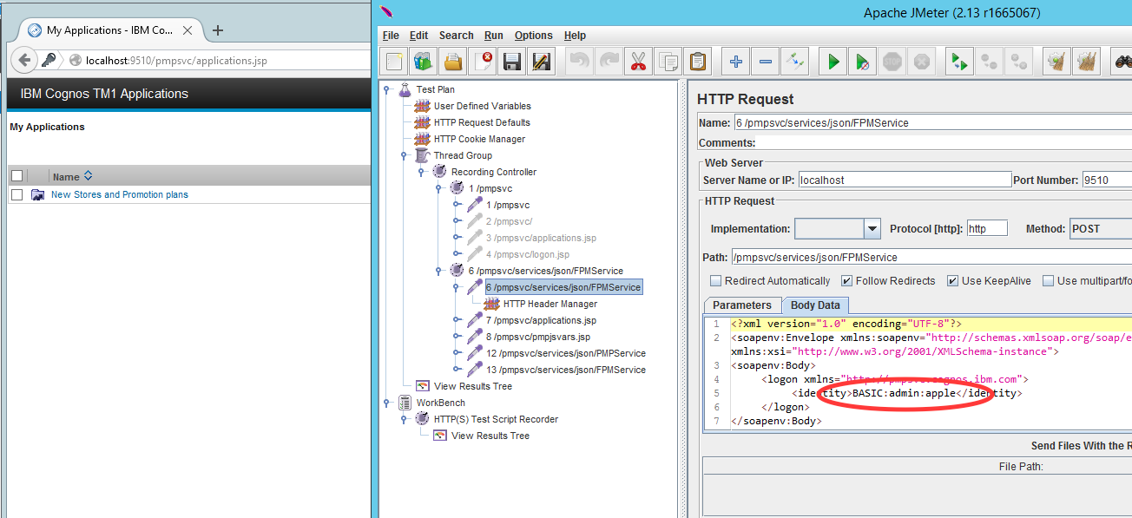Select My Applications browser tab
Screen dimensions: 1132x518
[110, 30]
